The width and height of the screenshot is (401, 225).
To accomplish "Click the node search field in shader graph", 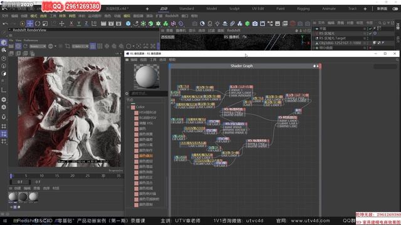I will click(148, 94).
